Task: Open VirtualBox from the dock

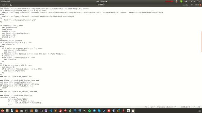Action: point(114,111)
